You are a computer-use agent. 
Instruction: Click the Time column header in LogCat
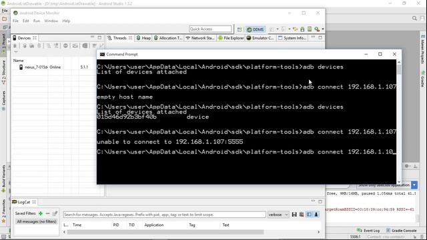[77, 225]
